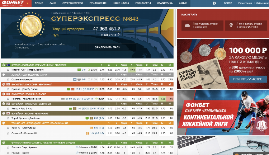Click football icon in Чемпионат мира header
This screenshot has width=269, height=155.
click(4, 143)
